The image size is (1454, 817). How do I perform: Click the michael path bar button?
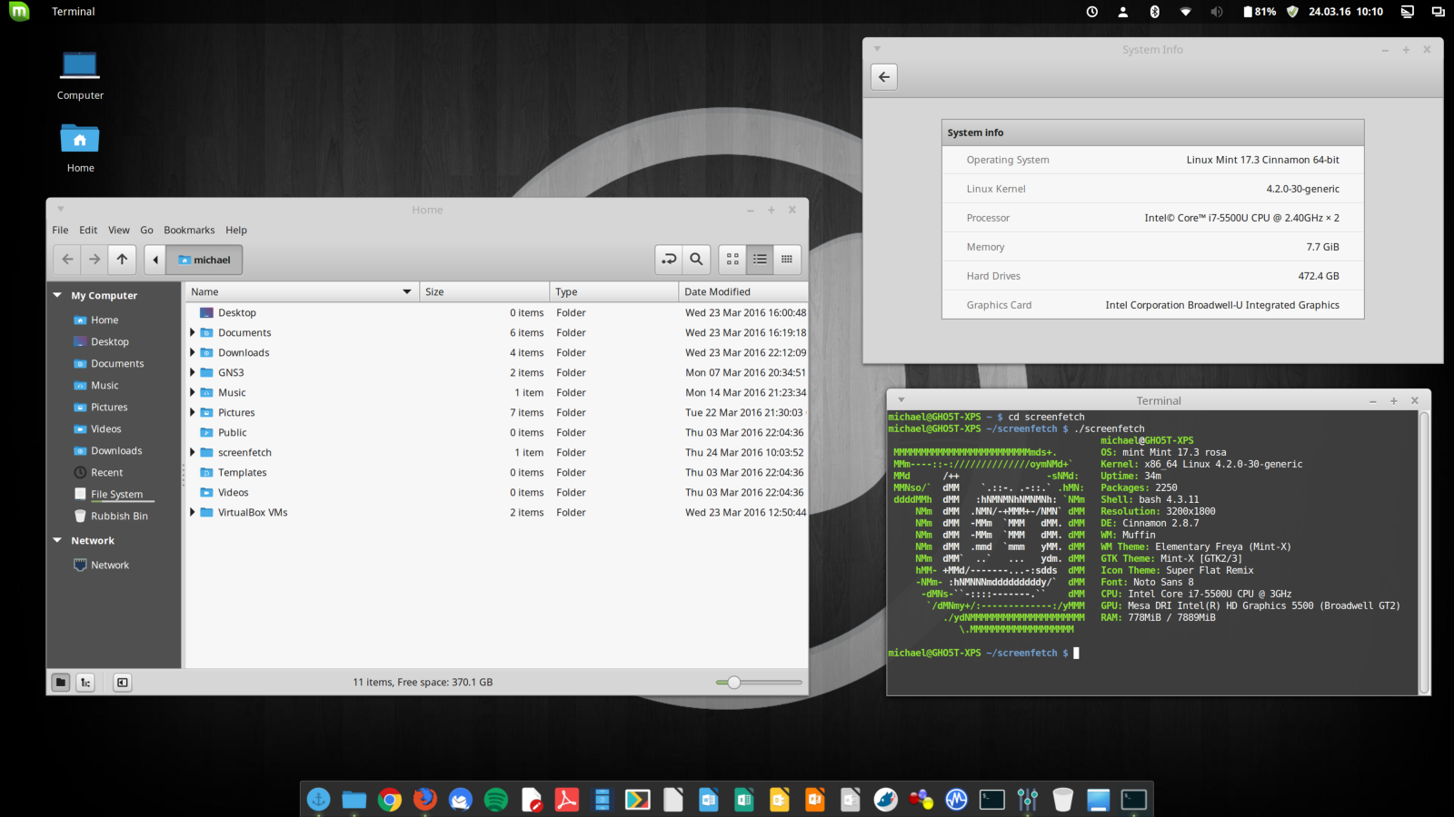tap(204, 260)
